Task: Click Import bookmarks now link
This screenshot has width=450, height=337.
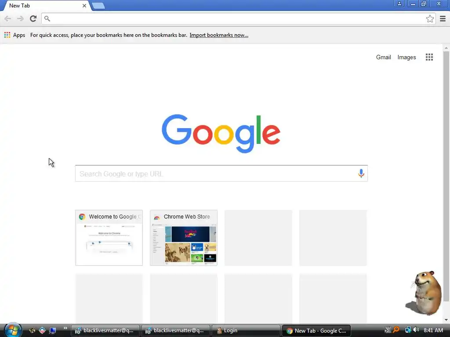Action: 219,35
